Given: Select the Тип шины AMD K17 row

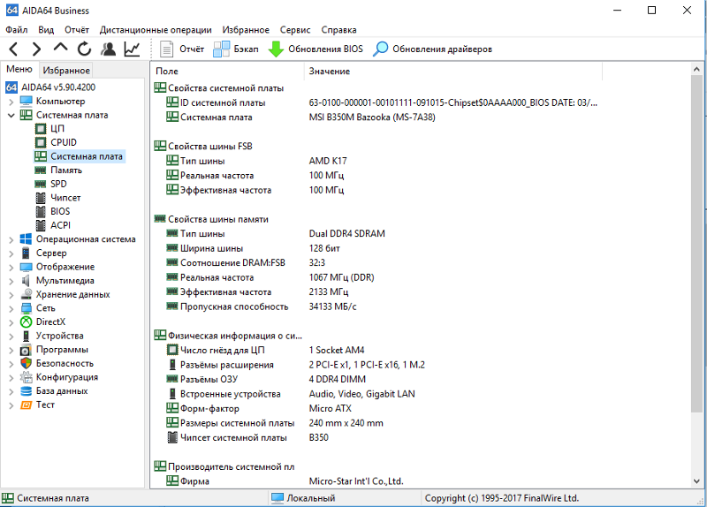Looking at the screenshot, I should [x=257, y=161].
